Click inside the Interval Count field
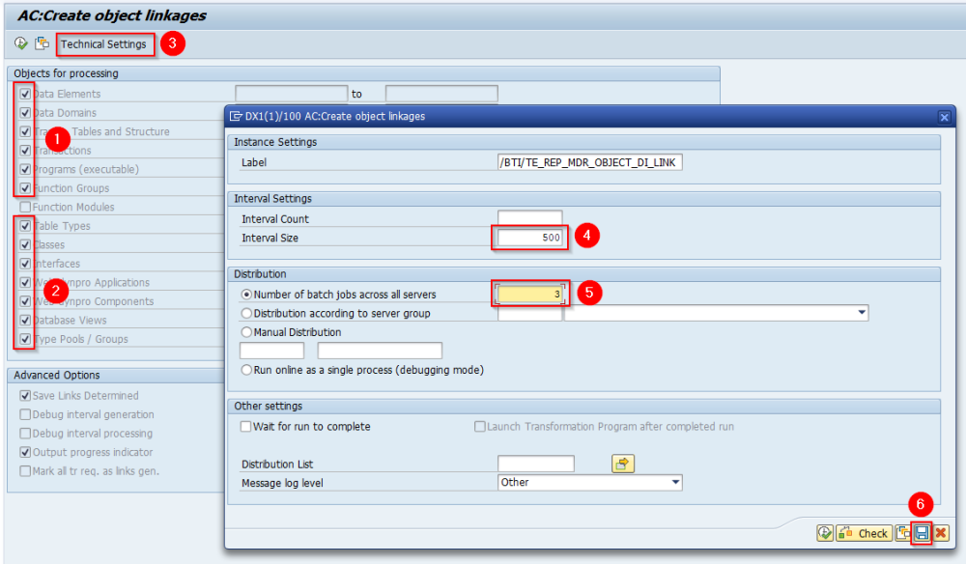This screenshot has height=564, width=966. 528,216
